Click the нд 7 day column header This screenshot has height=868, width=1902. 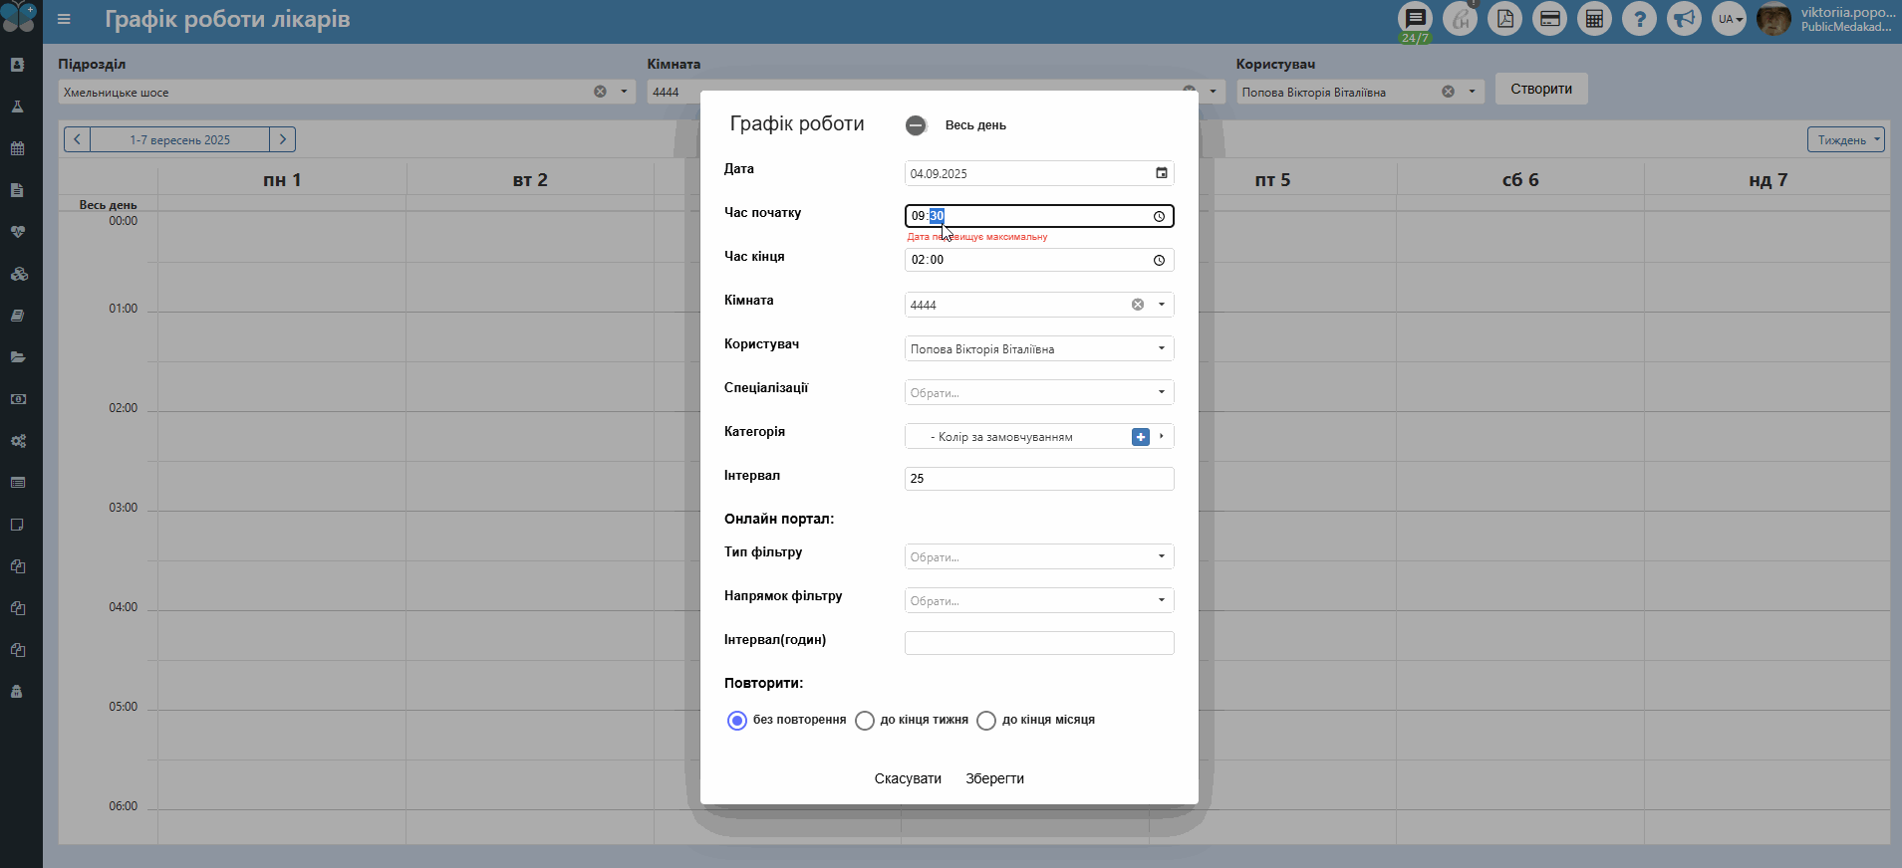pos(1768,180)
